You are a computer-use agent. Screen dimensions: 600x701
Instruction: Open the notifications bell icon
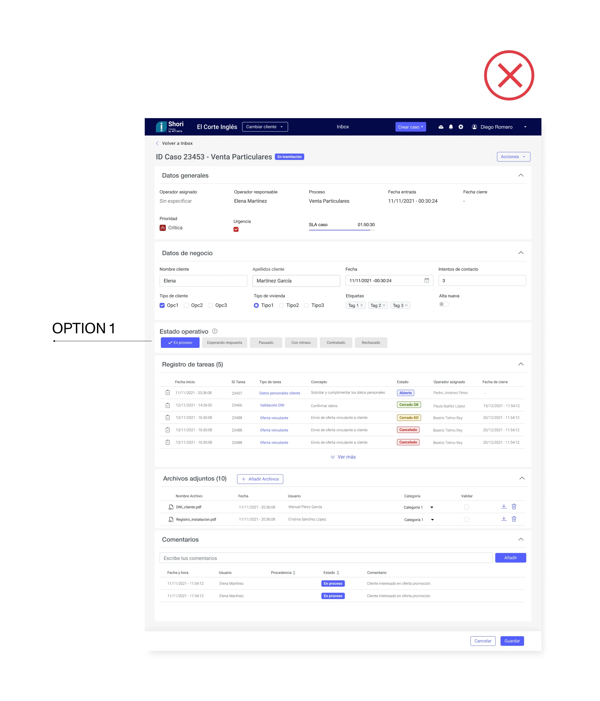pyautogui.click(x=451, y=127)
